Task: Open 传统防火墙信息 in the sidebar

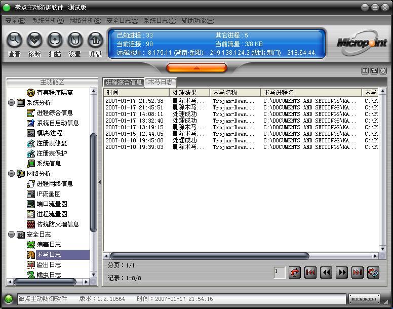Action: [53, 224]
